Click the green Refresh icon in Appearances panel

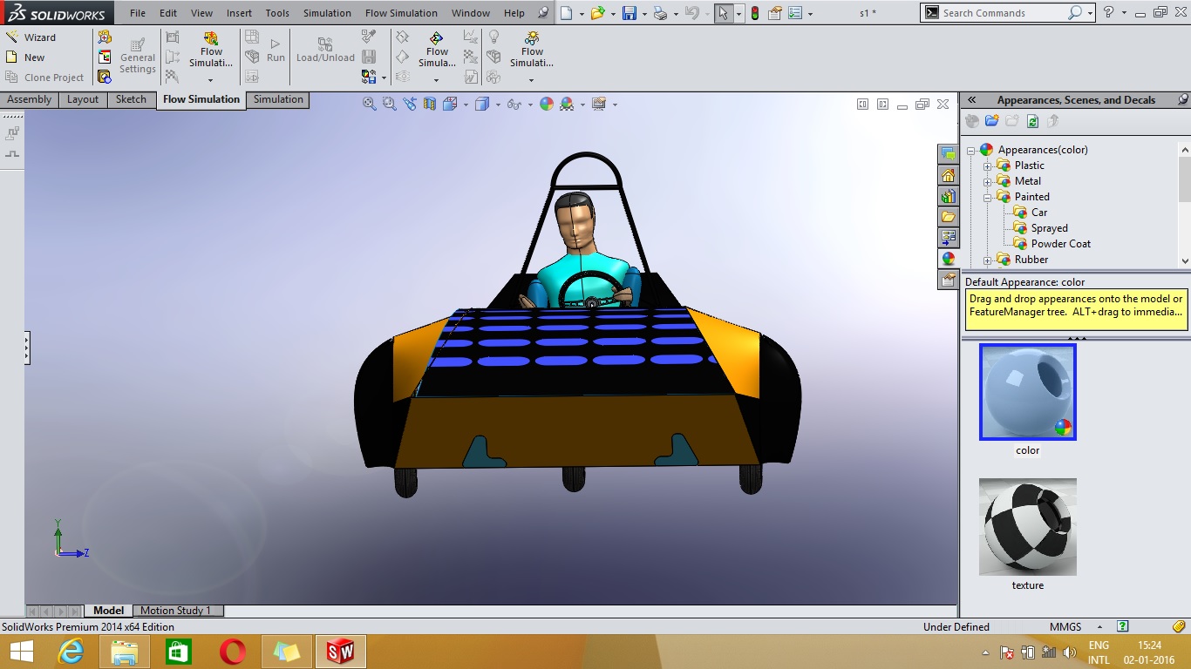pyautogui.click(x=1032, y=121)
